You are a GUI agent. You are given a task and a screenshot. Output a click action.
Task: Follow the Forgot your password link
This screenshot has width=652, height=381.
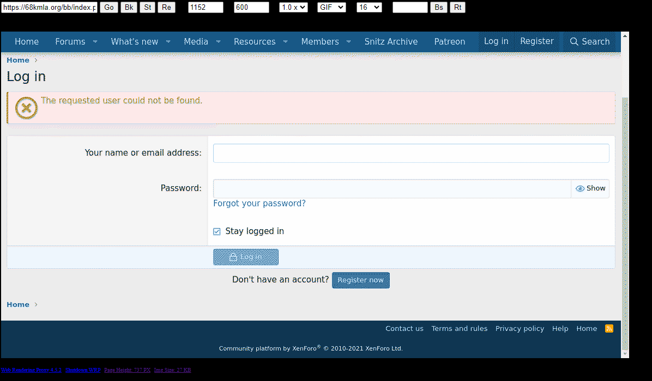(x=259, y=204)
